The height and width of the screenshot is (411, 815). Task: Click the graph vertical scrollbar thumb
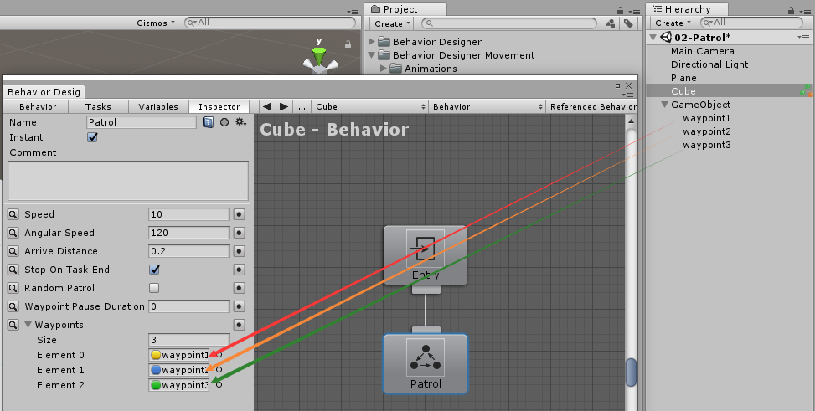tap(631, 372)
